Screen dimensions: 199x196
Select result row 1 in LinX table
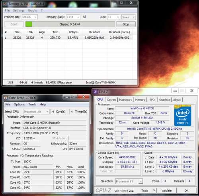(68, 38)
